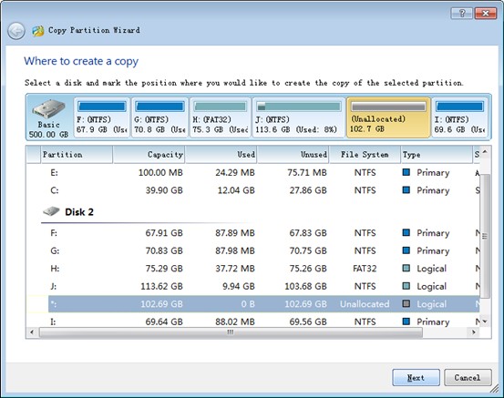The width and height of the screenshot is (504, 398).
Task: Select the H: (FAT32) 75.3 GB partition block
Action: coord(221,117)
